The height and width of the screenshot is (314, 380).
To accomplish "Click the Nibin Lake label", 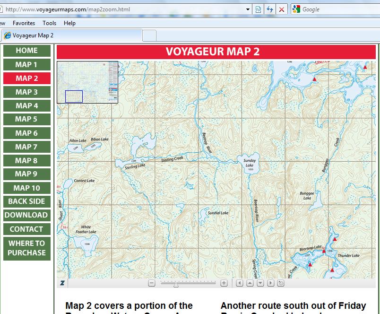I will click(78, 140).
